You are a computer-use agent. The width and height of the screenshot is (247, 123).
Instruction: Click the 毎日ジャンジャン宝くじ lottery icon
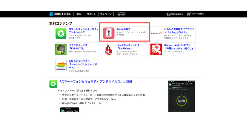[x=156, y=50]
